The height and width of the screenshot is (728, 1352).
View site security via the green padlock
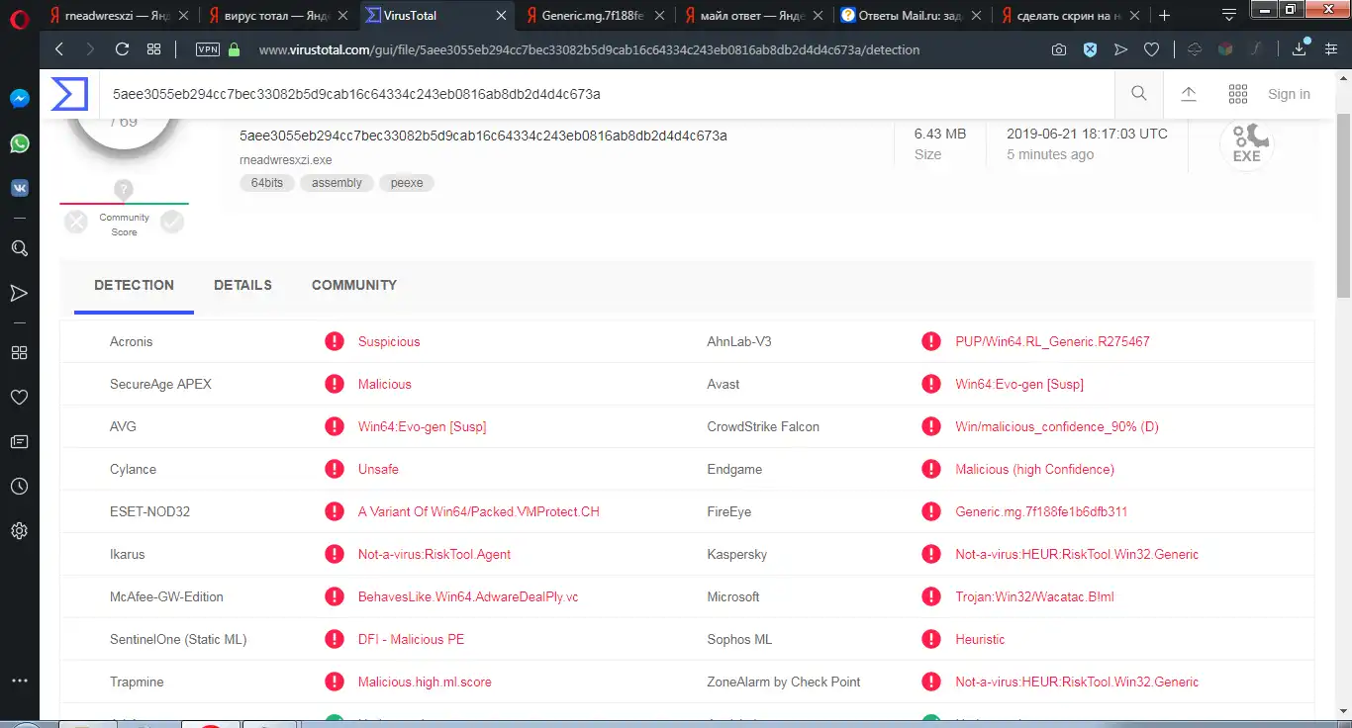[235, 49]
